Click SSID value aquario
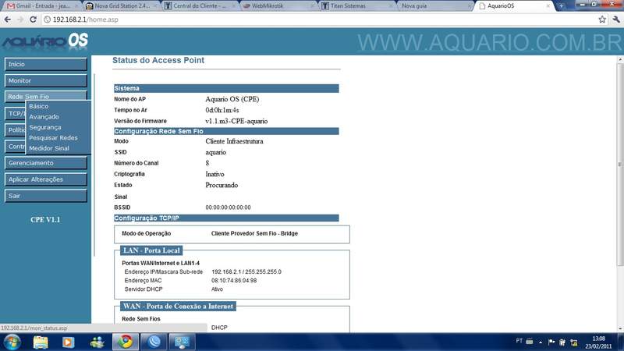 (216, 152)
